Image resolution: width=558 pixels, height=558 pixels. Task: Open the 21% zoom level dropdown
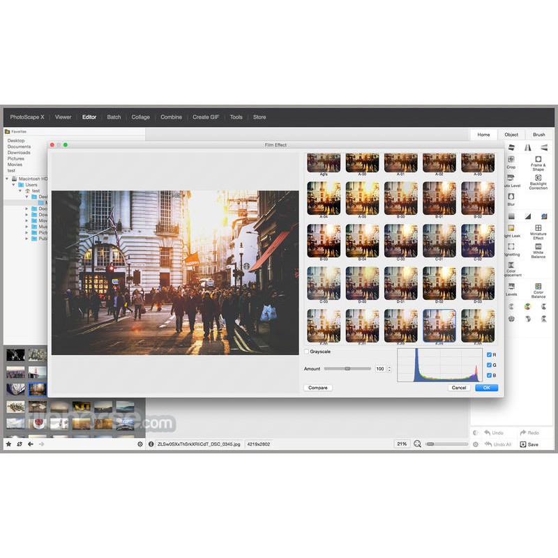(402, 444)
